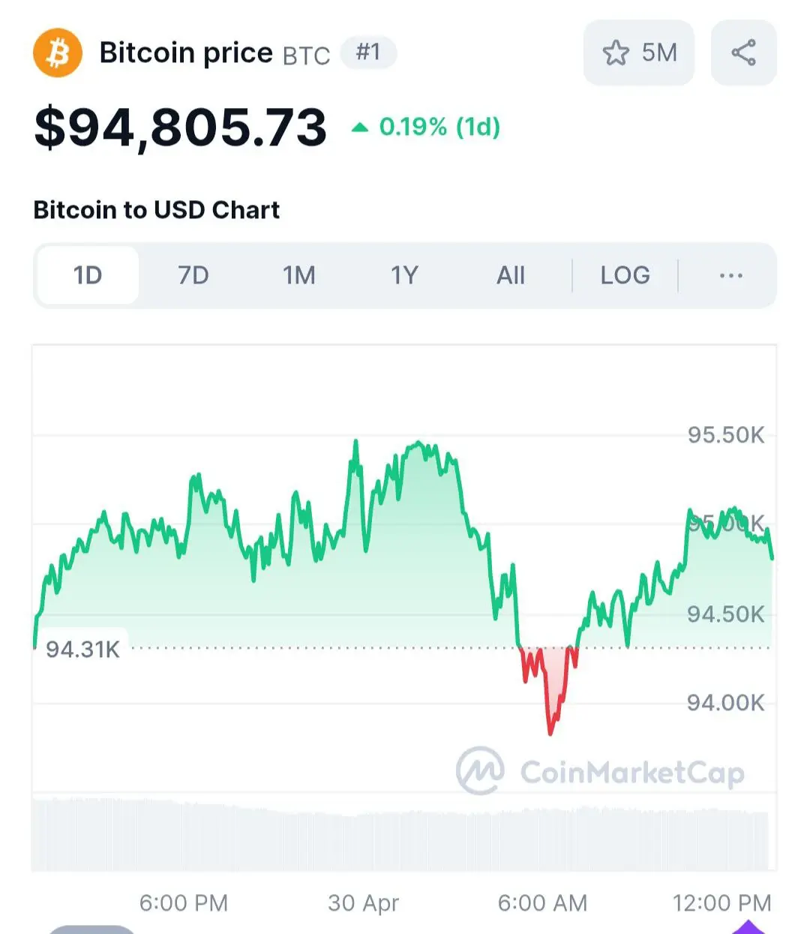This screenshot has width=810, height=934.
Task: Click the CoinMarketCap watermark logo
Action: (601, 771)
